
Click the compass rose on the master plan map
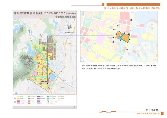[x=69, y=27]
